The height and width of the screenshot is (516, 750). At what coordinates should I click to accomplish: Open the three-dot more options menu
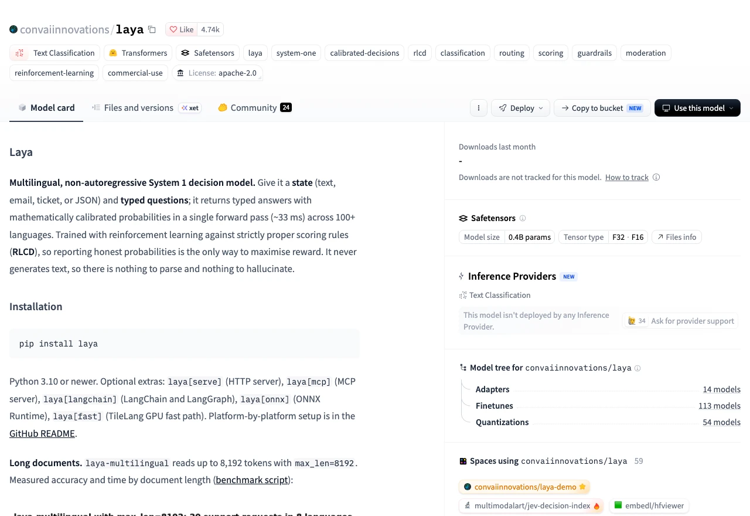coord(479,108)
